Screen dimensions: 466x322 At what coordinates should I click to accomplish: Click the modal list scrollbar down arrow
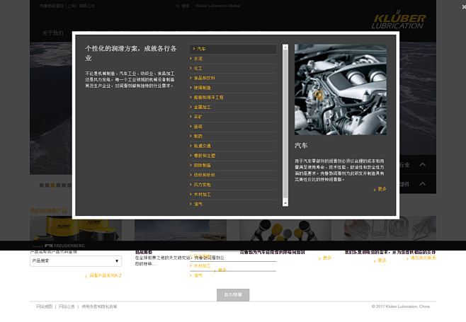click(x=285, y=204)
